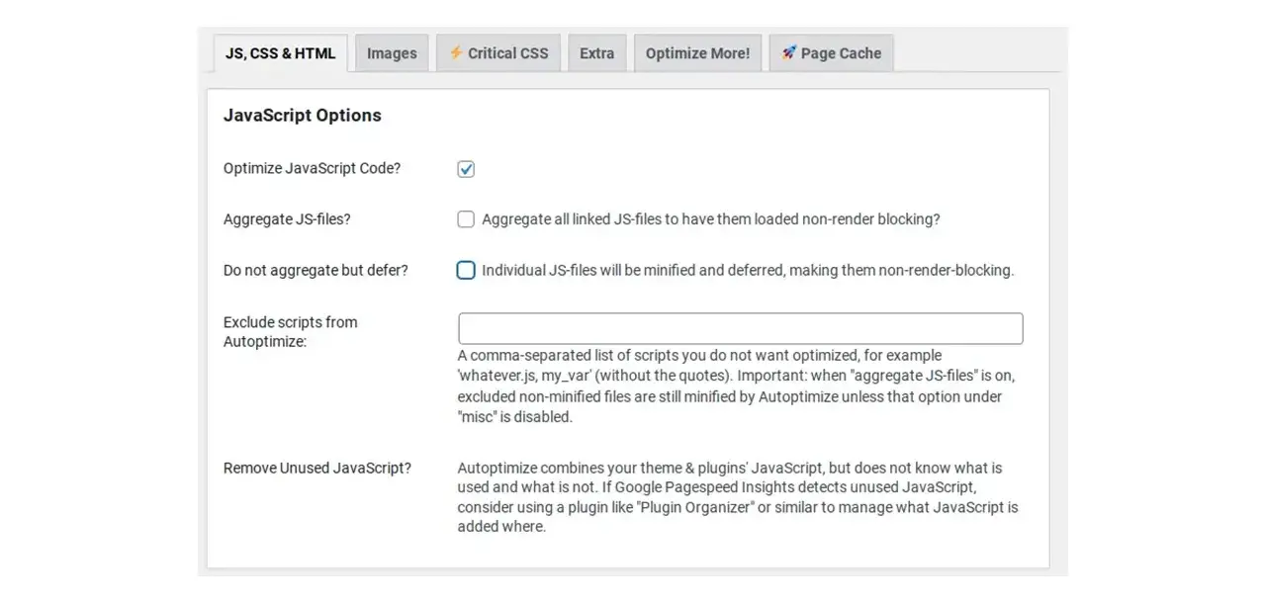This screenshot has height=602, width=1265.
Task: Click the Individual JS-files will be minified label
Action: tap(748, 270)
